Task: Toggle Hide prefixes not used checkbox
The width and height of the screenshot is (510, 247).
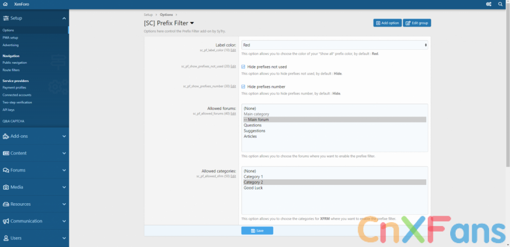Action: (243, 67)
